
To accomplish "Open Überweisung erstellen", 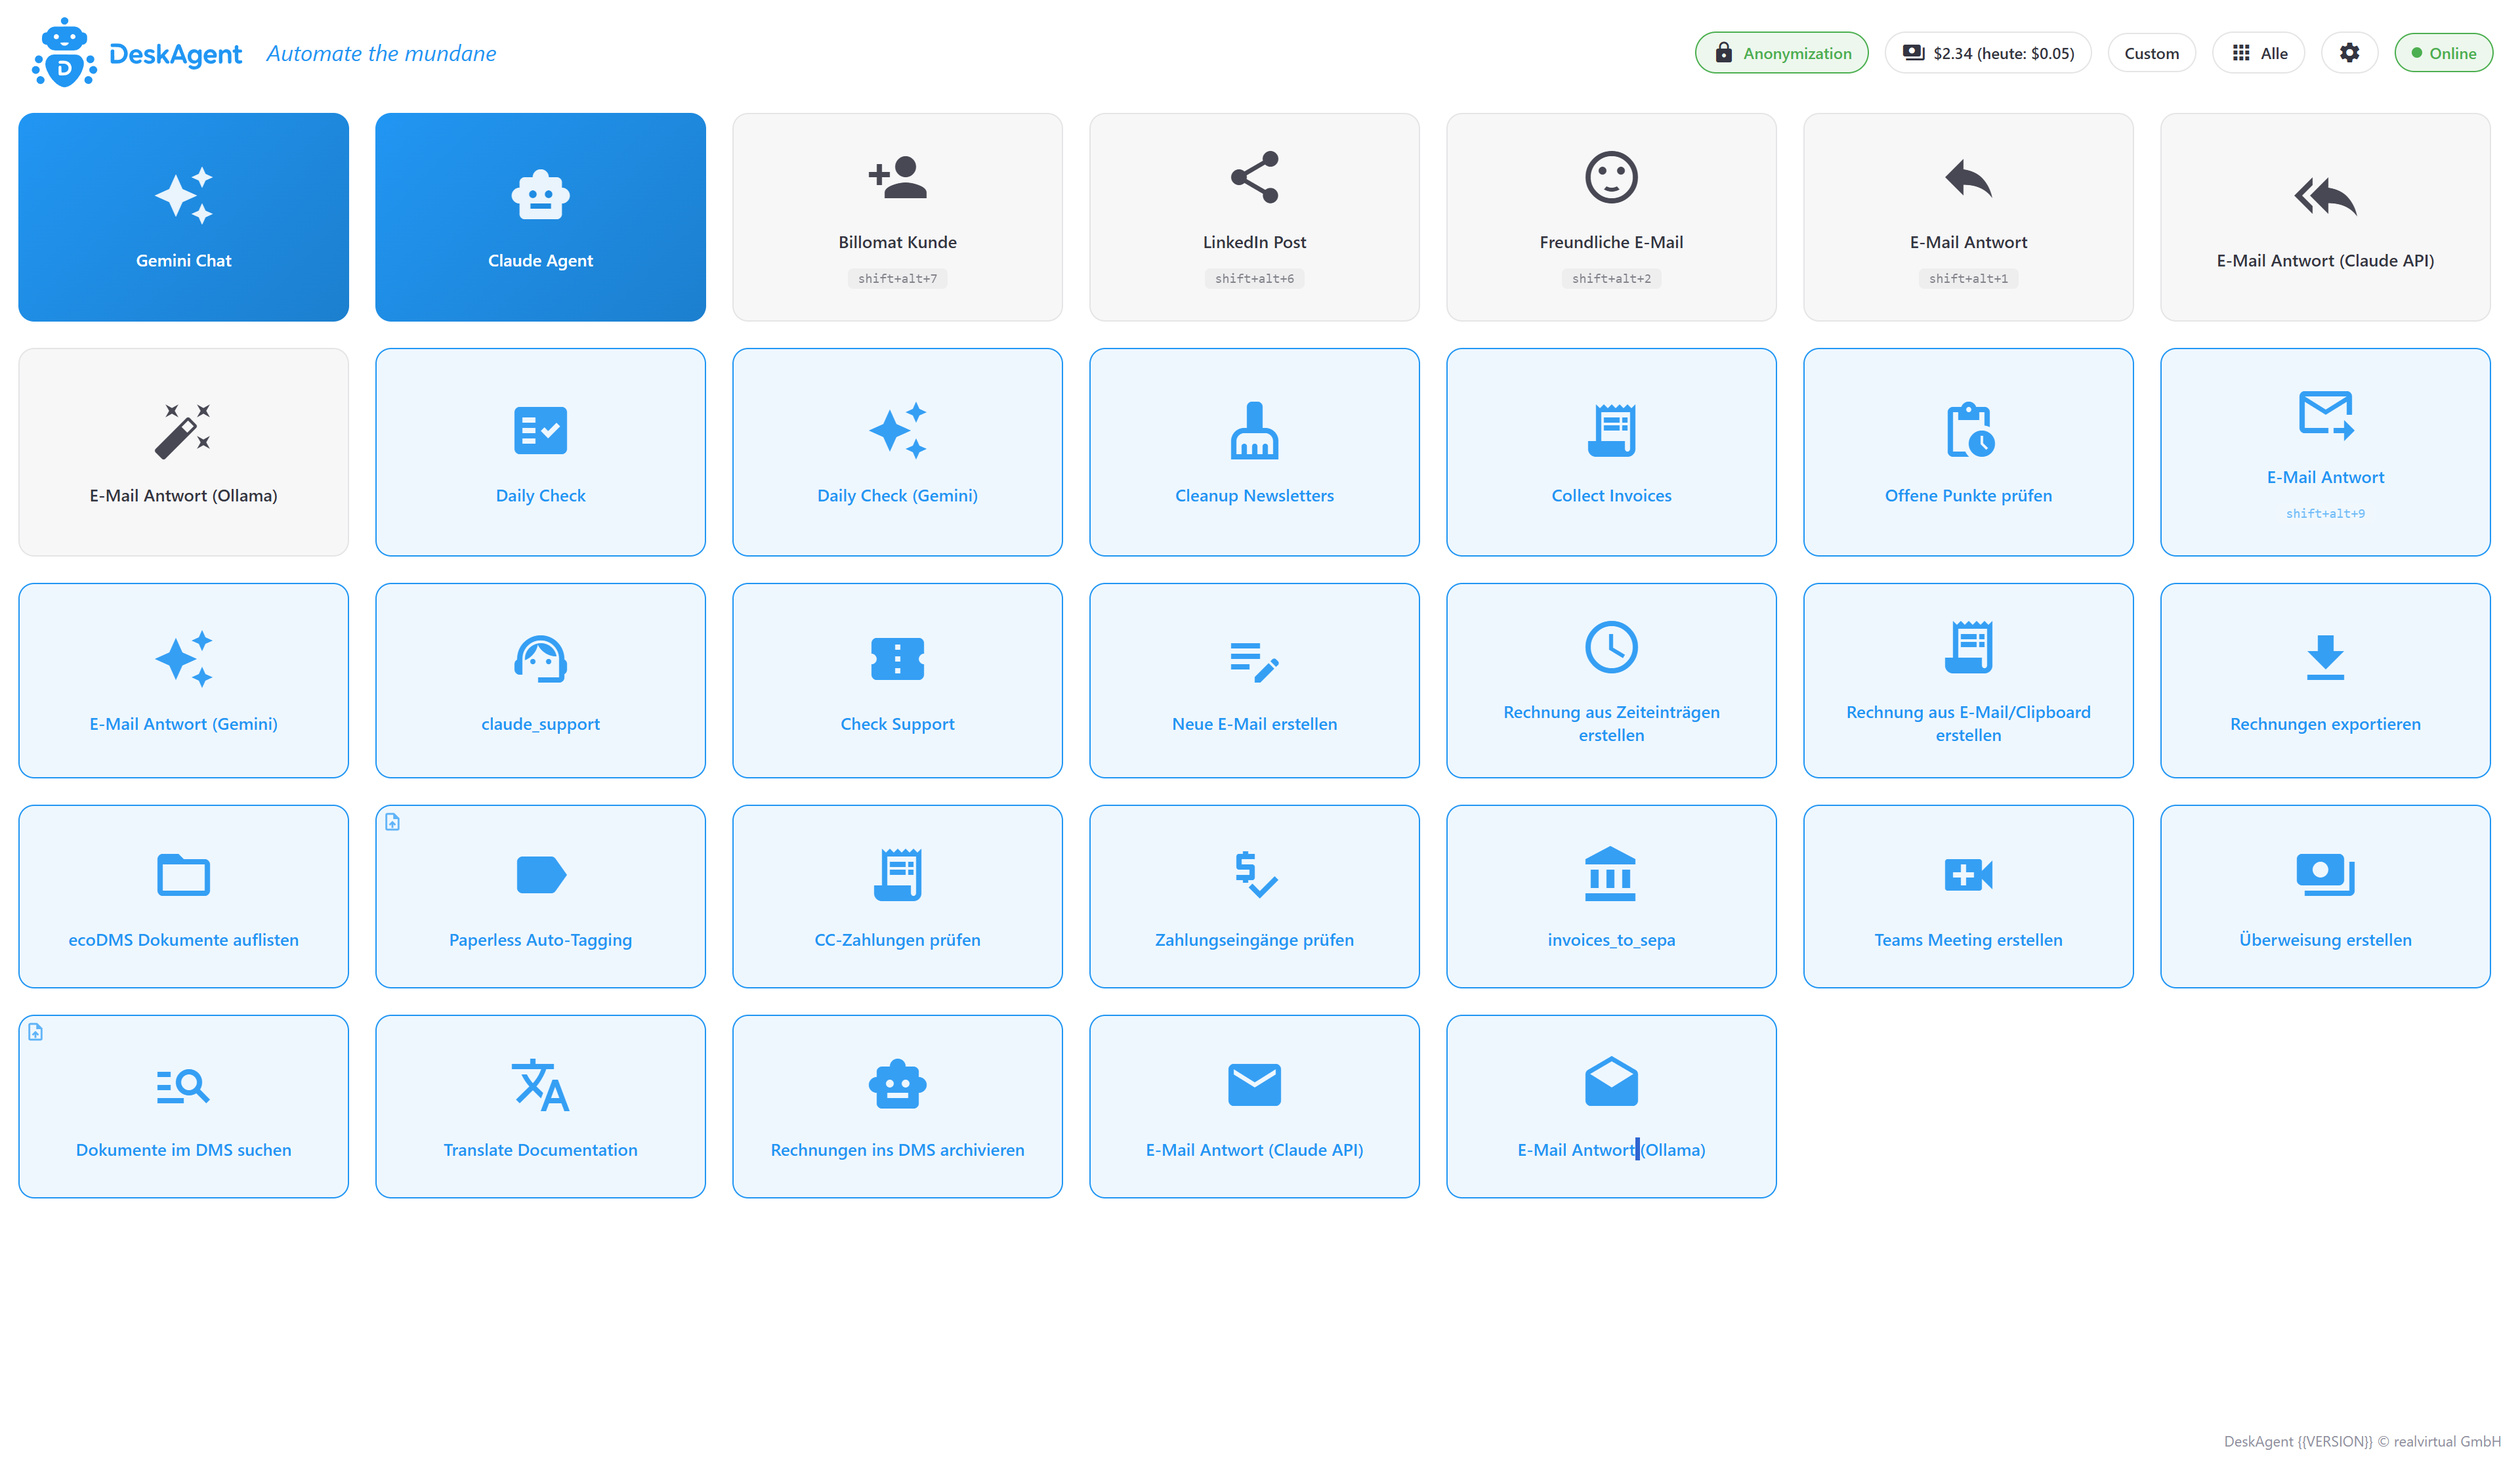I will tap(2324, 896).
